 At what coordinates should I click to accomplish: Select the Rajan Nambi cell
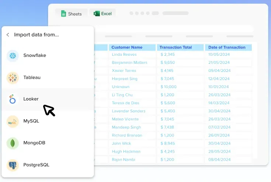132,160
